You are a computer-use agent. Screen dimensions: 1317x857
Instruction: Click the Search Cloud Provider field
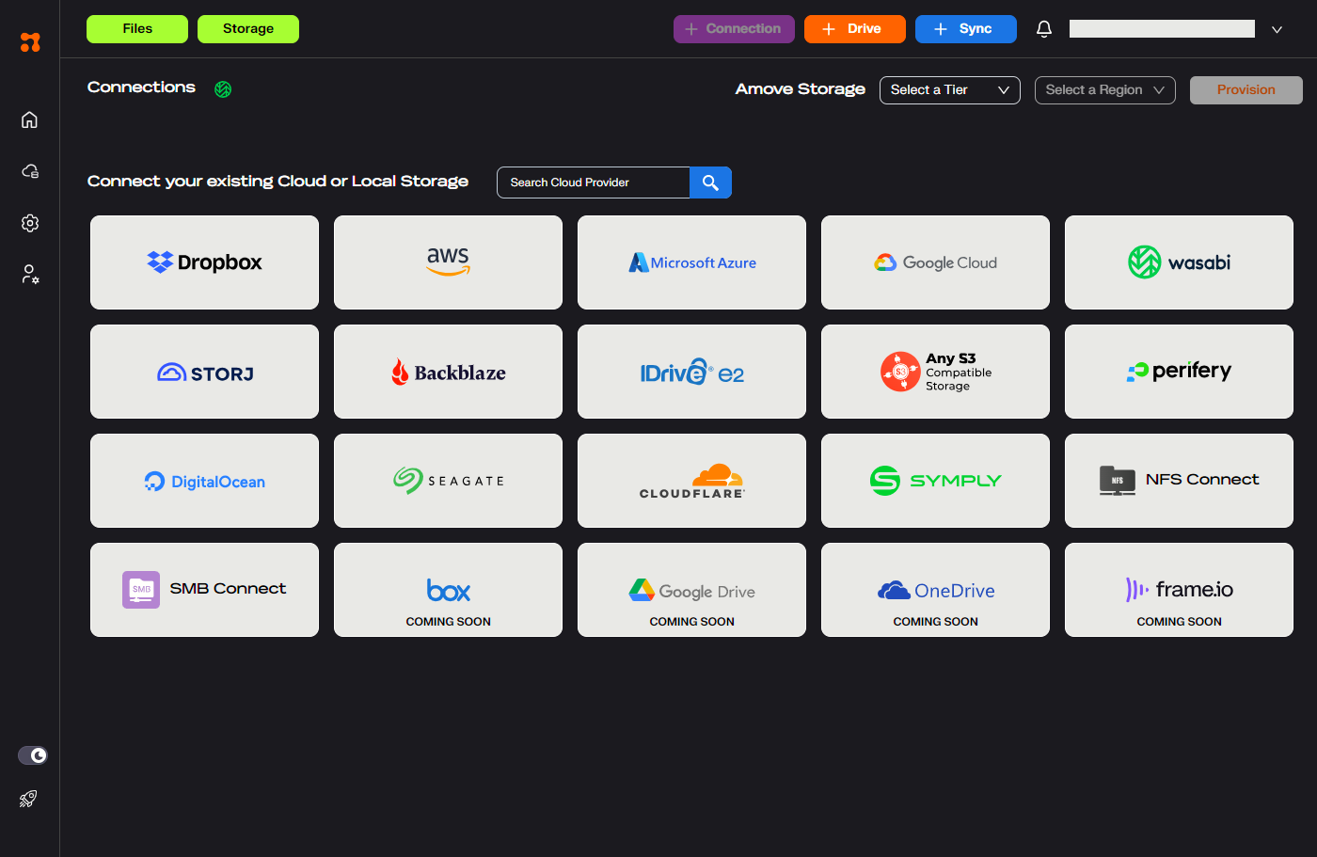click(594, 183)
